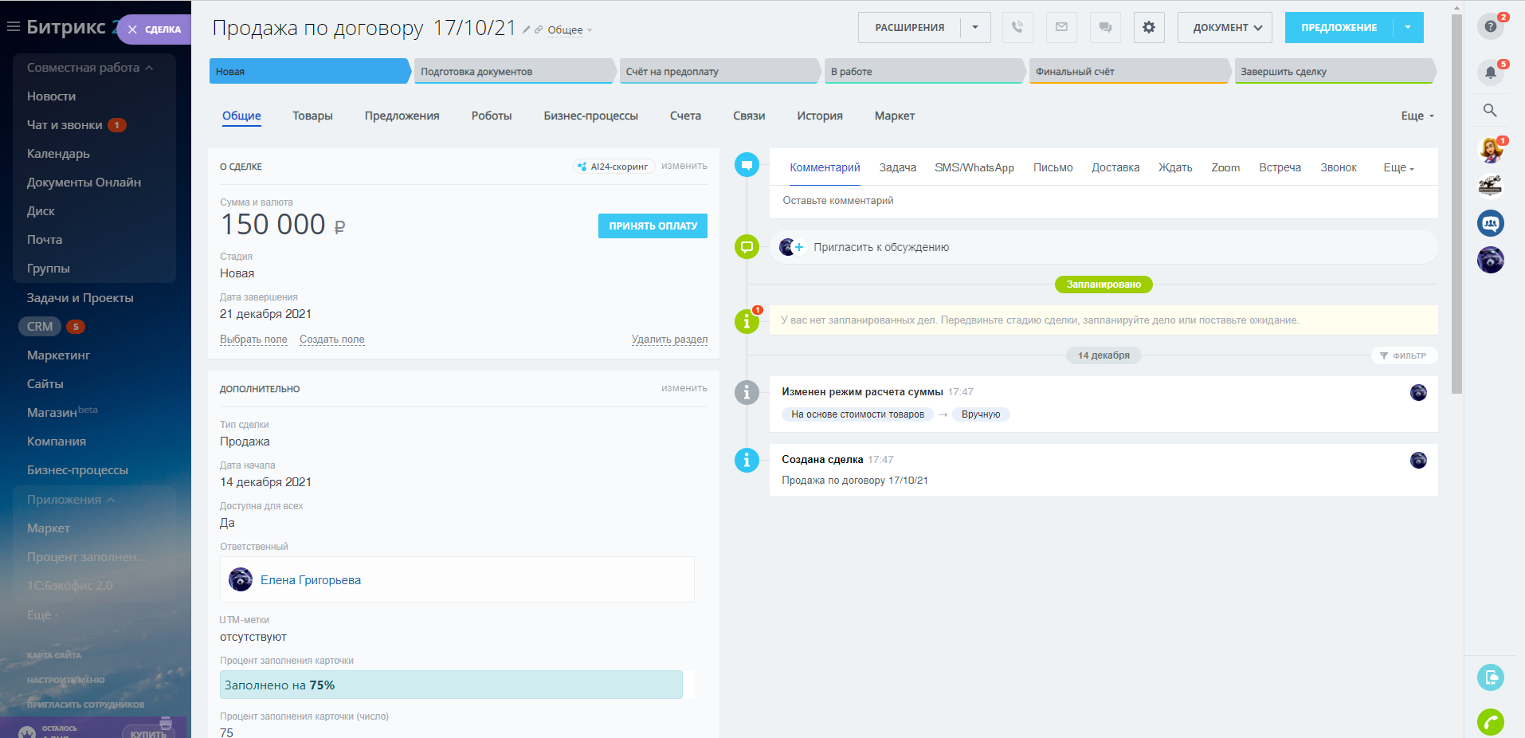Open the chat bubbles icon in header
The image size is (1525, 738).
tap(1105, 27)
